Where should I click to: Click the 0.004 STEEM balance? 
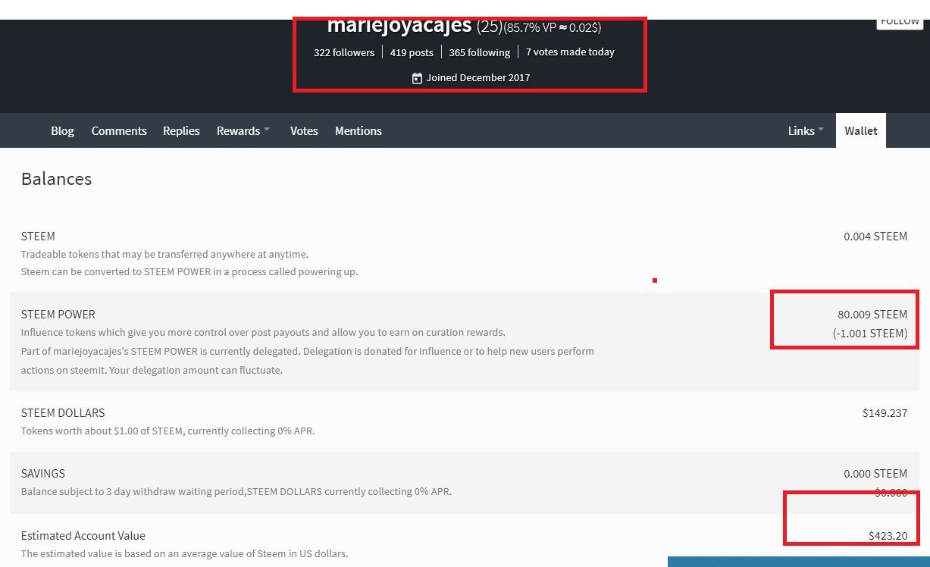tap(875, 237)
